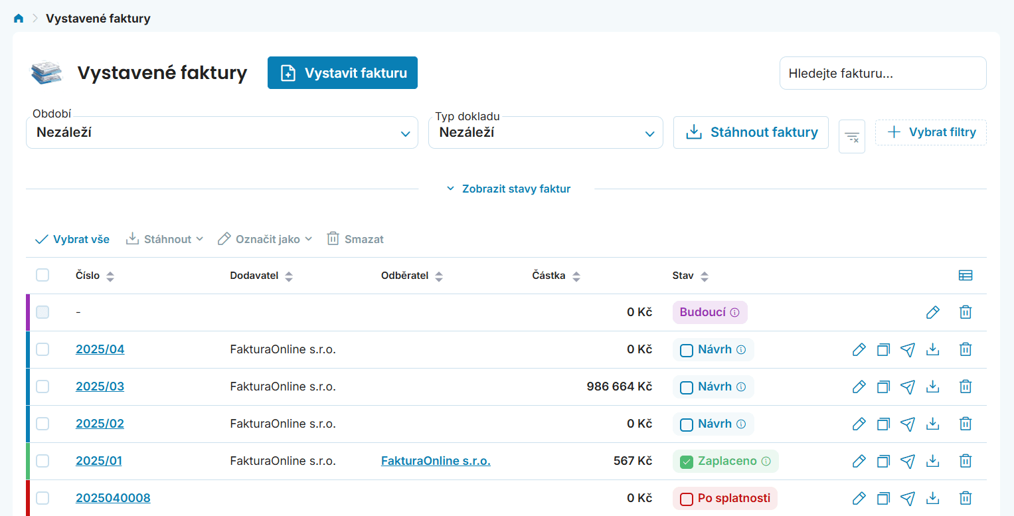This screenshot has height=516, width=1014.
Task: Open the Stáhnout bulk action dropdown
Action: tap(165, 239)
